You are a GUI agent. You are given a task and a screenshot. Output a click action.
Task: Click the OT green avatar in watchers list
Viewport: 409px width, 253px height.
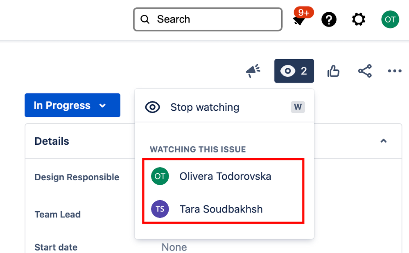click(x=160, y=176)
